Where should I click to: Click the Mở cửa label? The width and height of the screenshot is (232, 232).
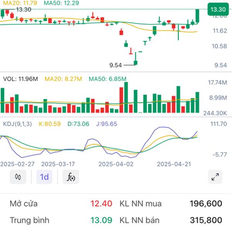click(x=24, y=203)
